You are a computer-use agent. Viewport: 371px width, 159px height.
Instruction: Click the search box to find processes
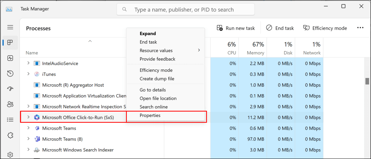pos(185,9)
